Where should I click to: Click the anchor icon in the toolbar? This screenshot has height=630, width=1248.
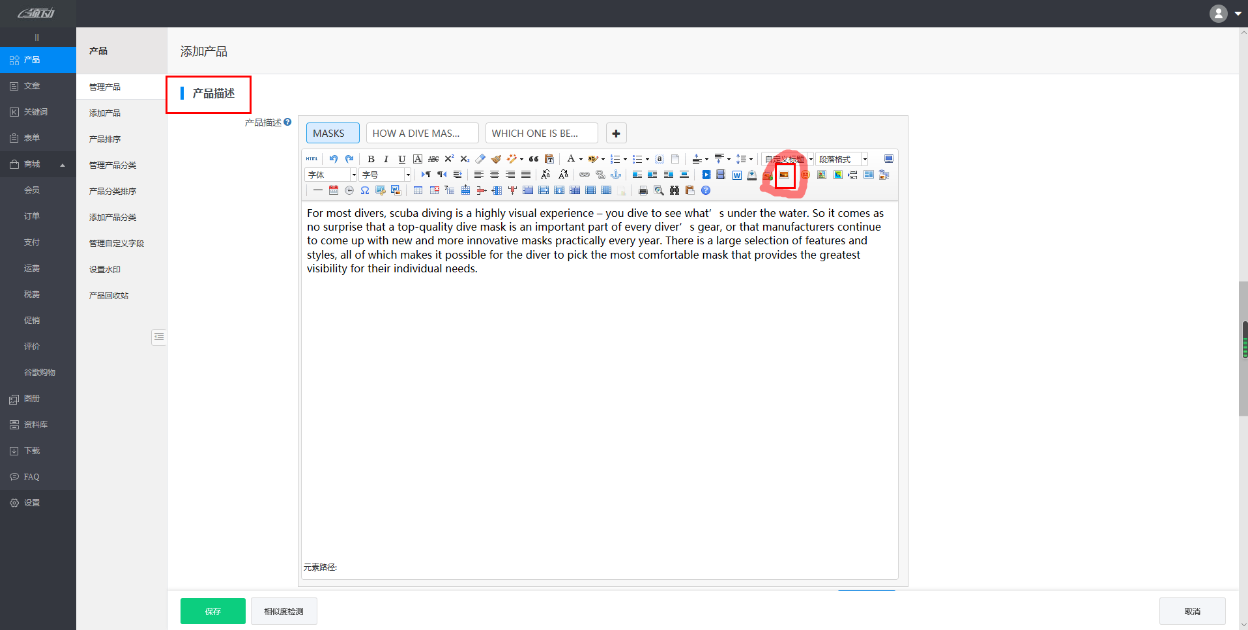point(616,175)
